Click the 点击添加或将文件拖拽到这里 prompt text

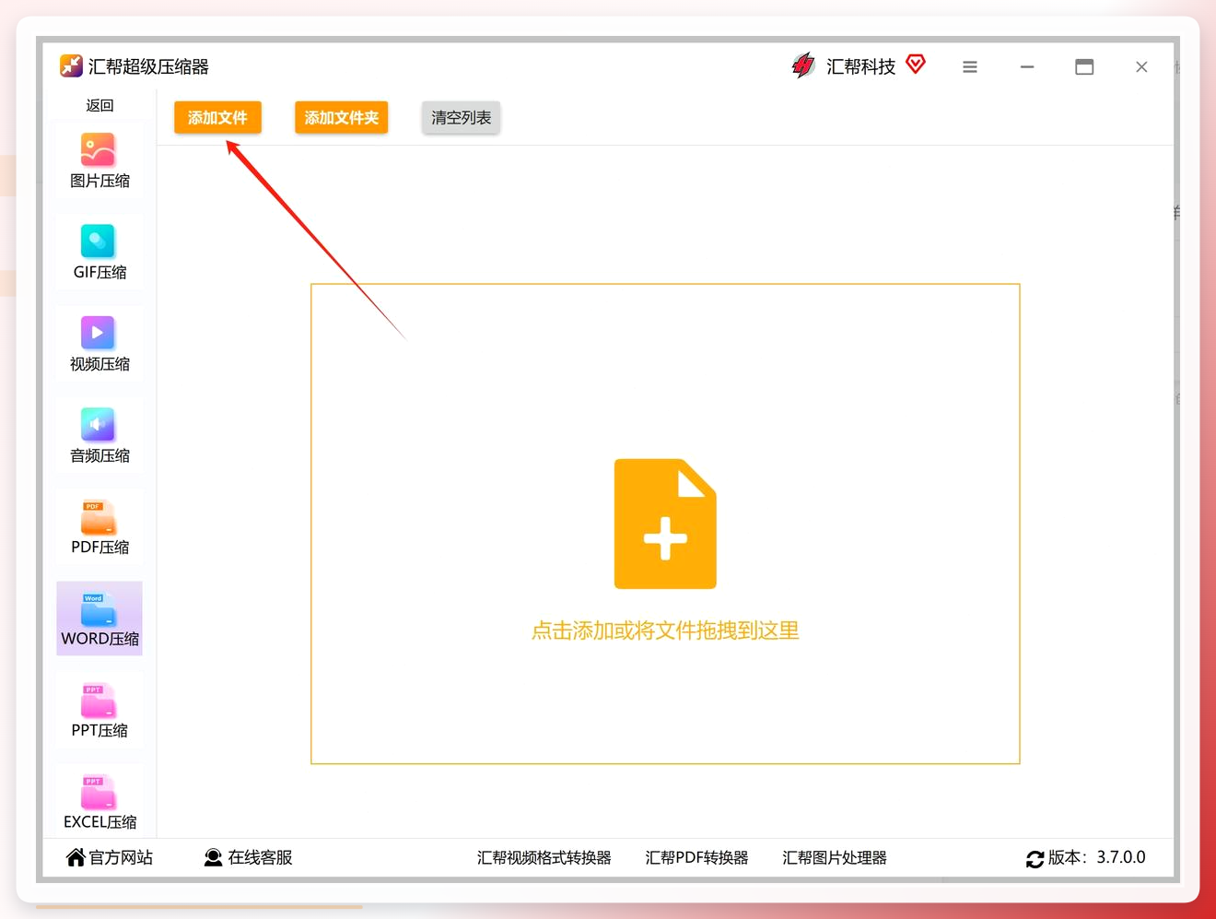pos(665,630)
